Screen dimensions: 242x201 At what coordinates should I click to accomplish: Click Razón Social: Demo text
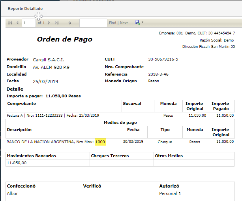tap(217, 40)
